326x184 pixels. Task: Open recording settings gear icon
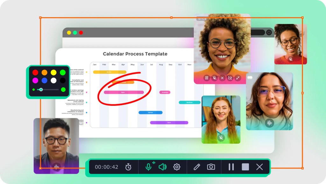[177, 167]
